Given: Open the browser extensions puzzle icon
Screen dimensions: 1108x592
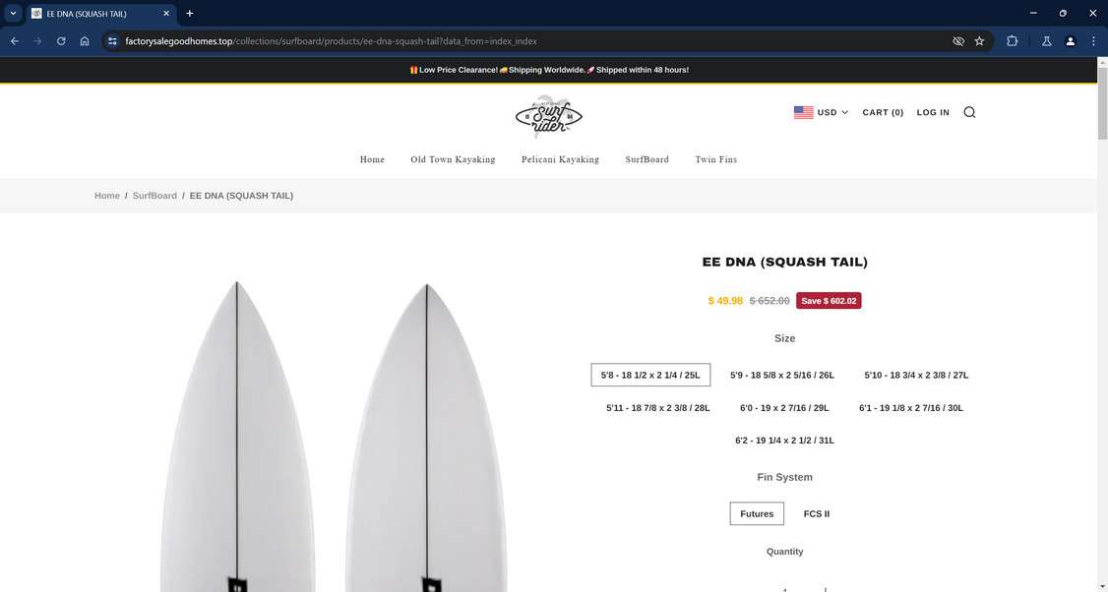Looking at the screenshot, I should (x=1012, y=41).
